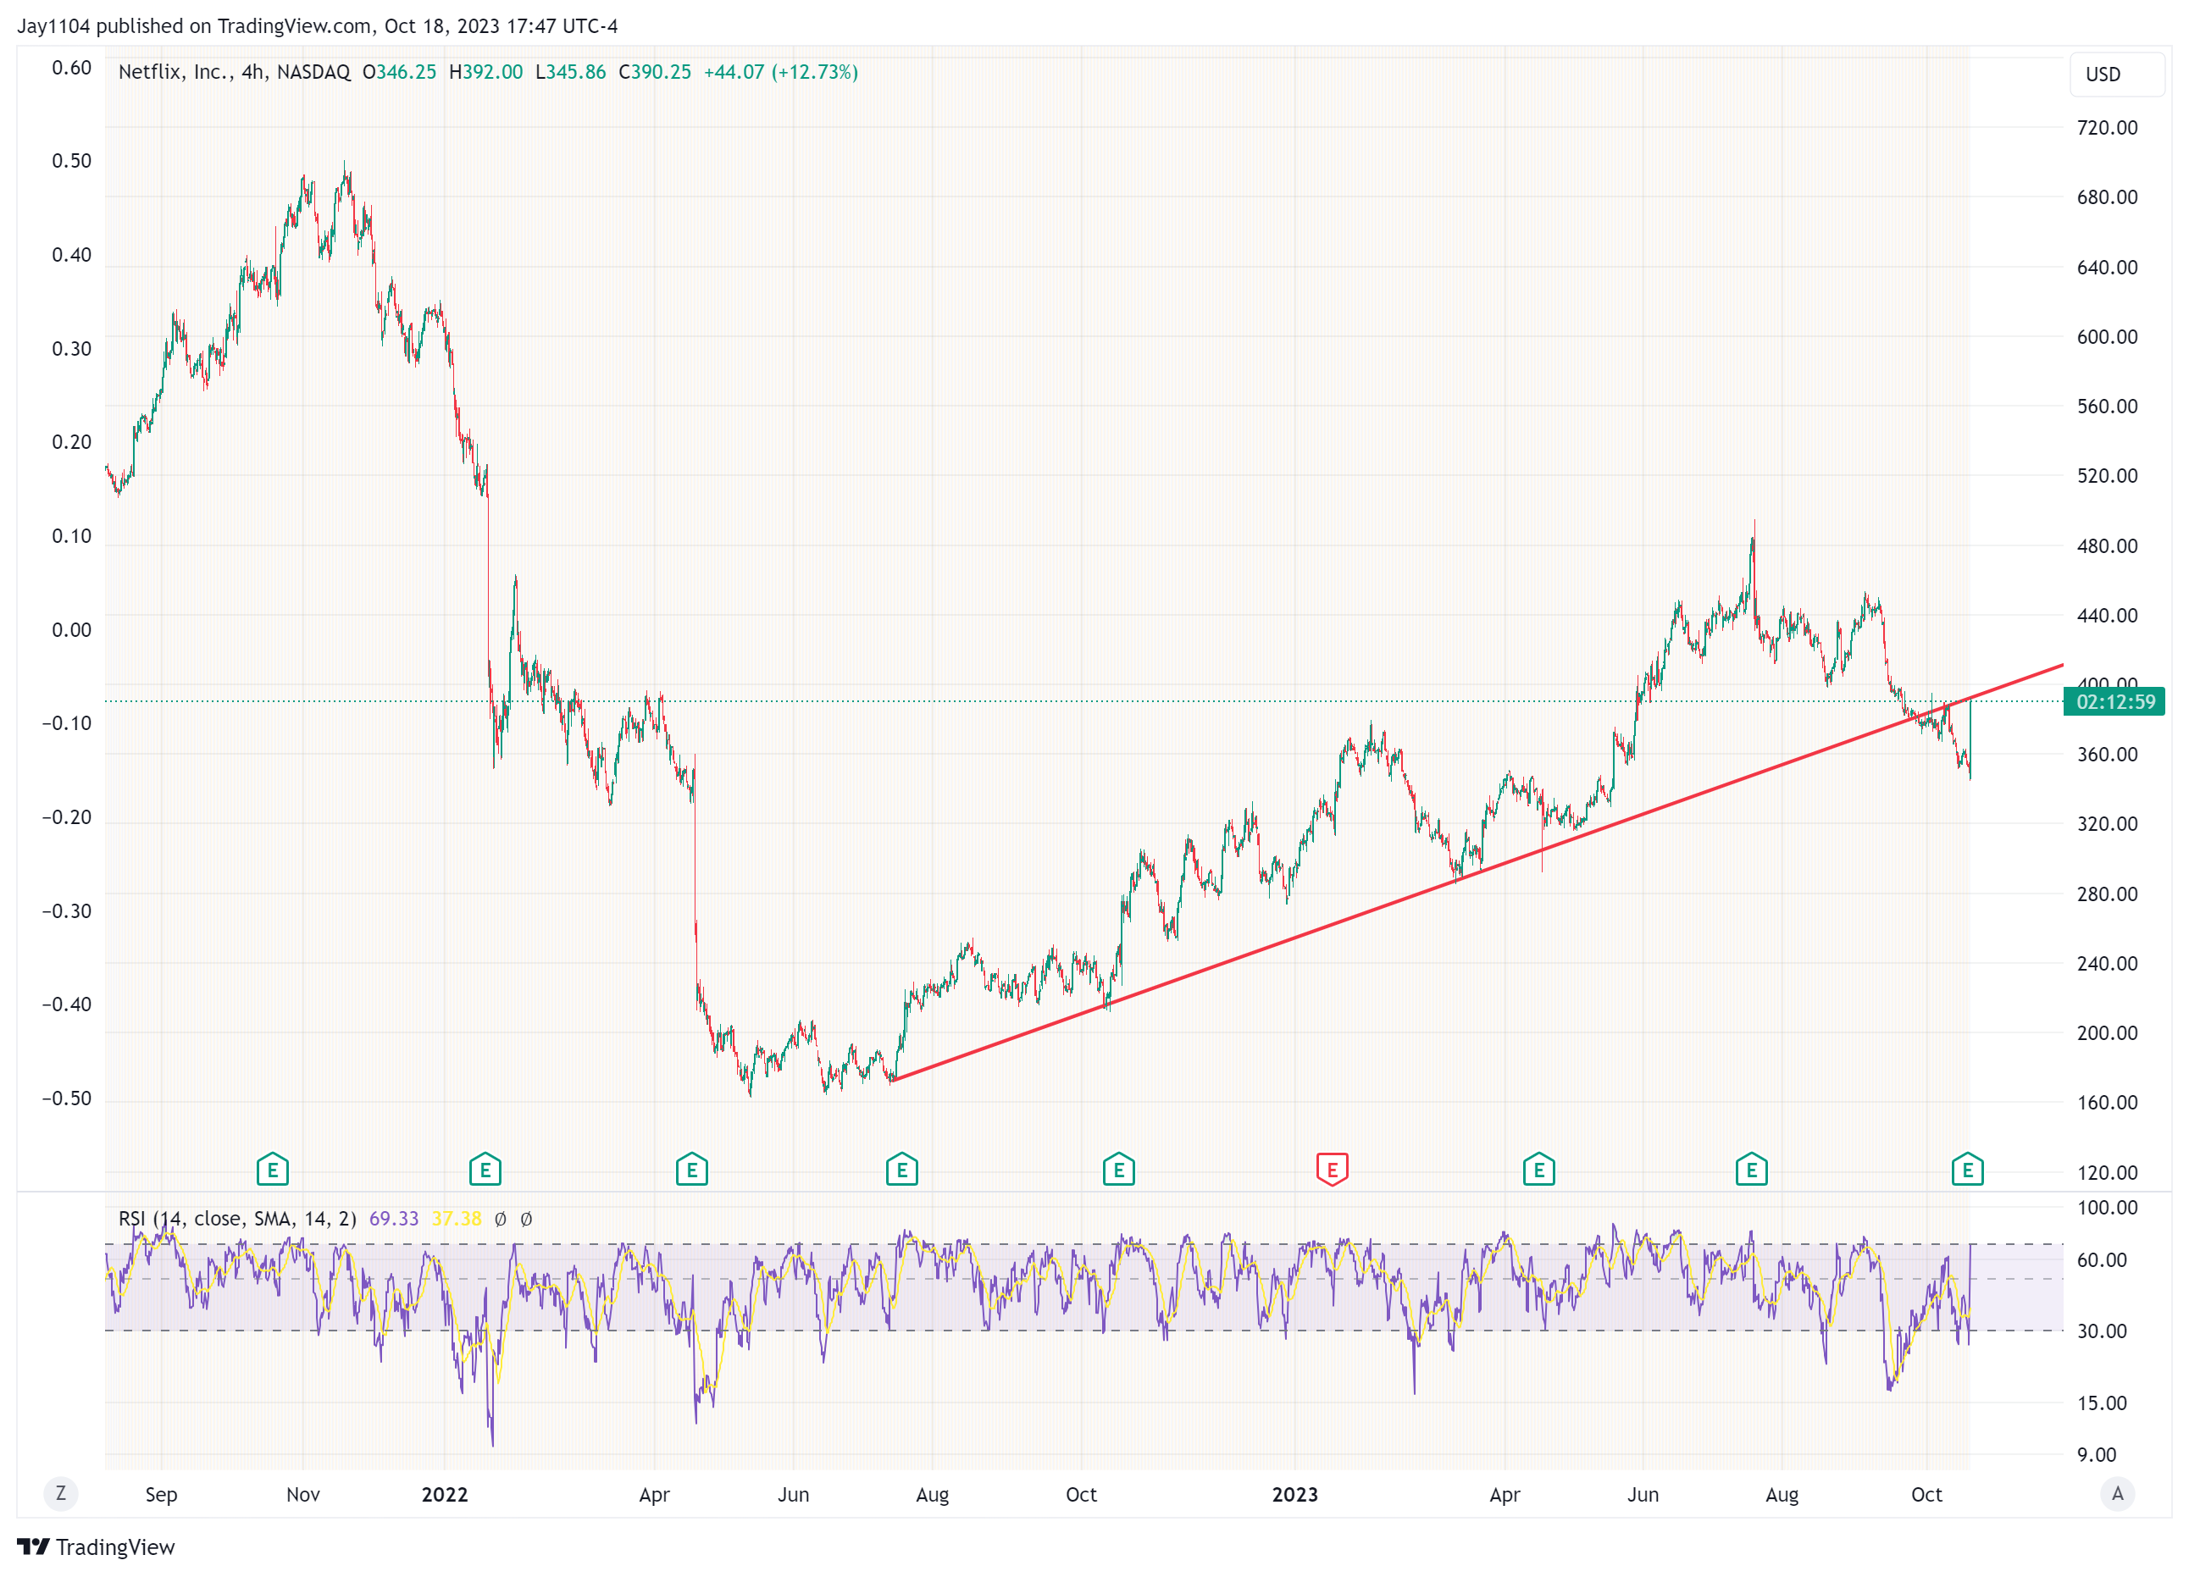
Task: Click the published-by Jay1104 header text
Action: click(317, 26)
